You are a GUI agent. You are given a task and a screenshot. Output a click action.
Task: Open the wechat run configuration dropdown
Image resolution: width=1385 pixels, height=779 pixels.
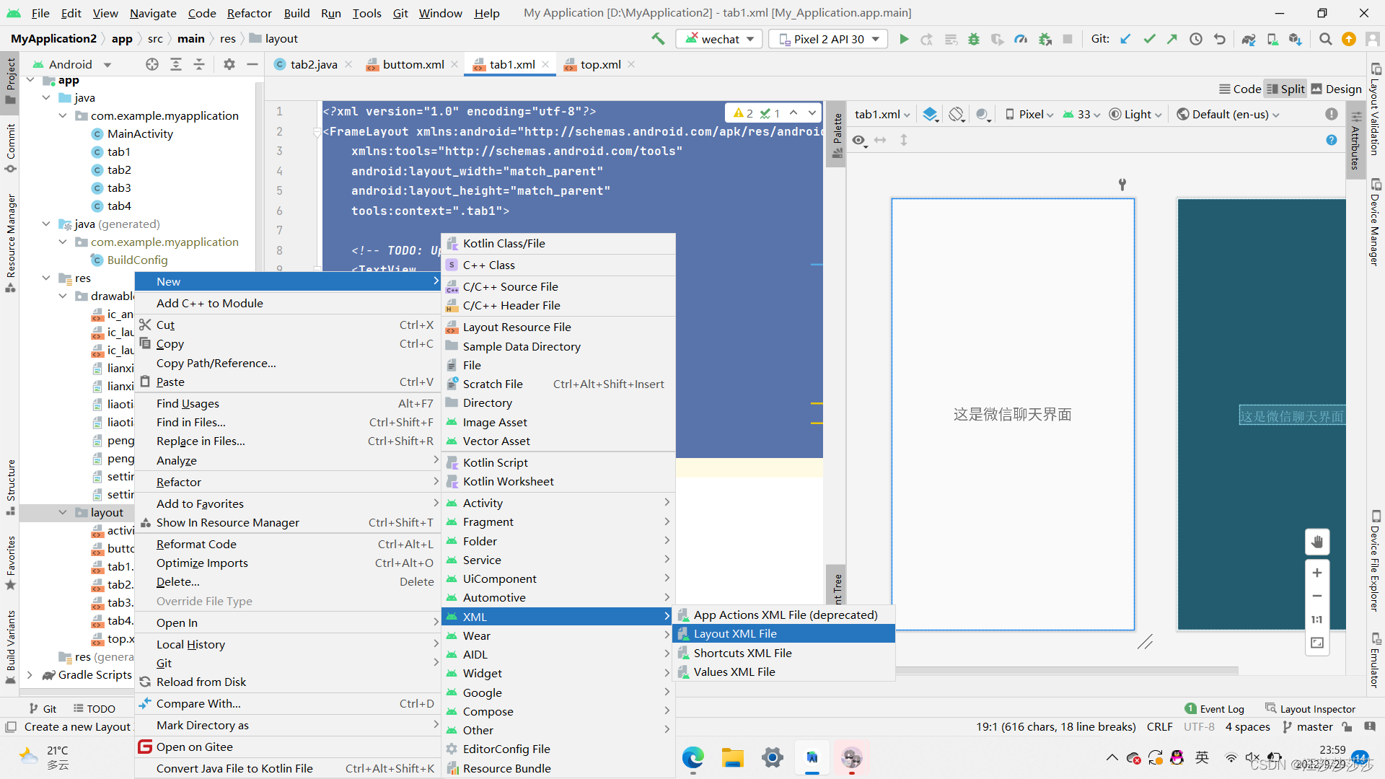click(x=720, y=39)
